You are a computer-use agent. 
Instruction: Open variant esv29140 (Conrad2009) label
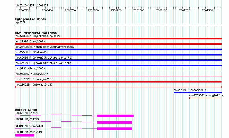click(190, 90)
